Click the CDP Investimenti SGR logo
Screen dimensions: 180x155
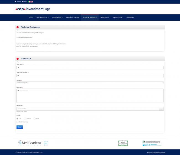coord(33,9)
